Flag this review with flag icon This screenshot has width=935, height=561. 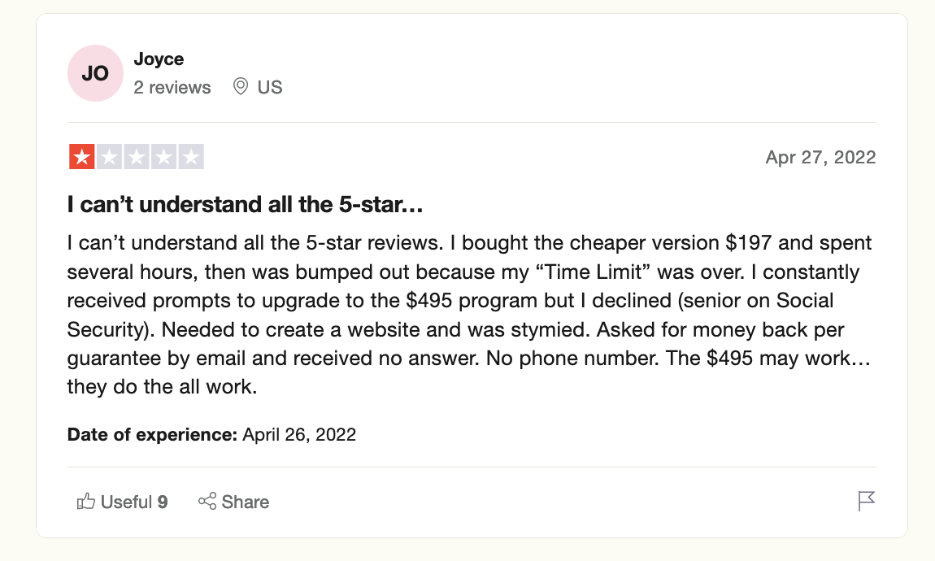866,501
